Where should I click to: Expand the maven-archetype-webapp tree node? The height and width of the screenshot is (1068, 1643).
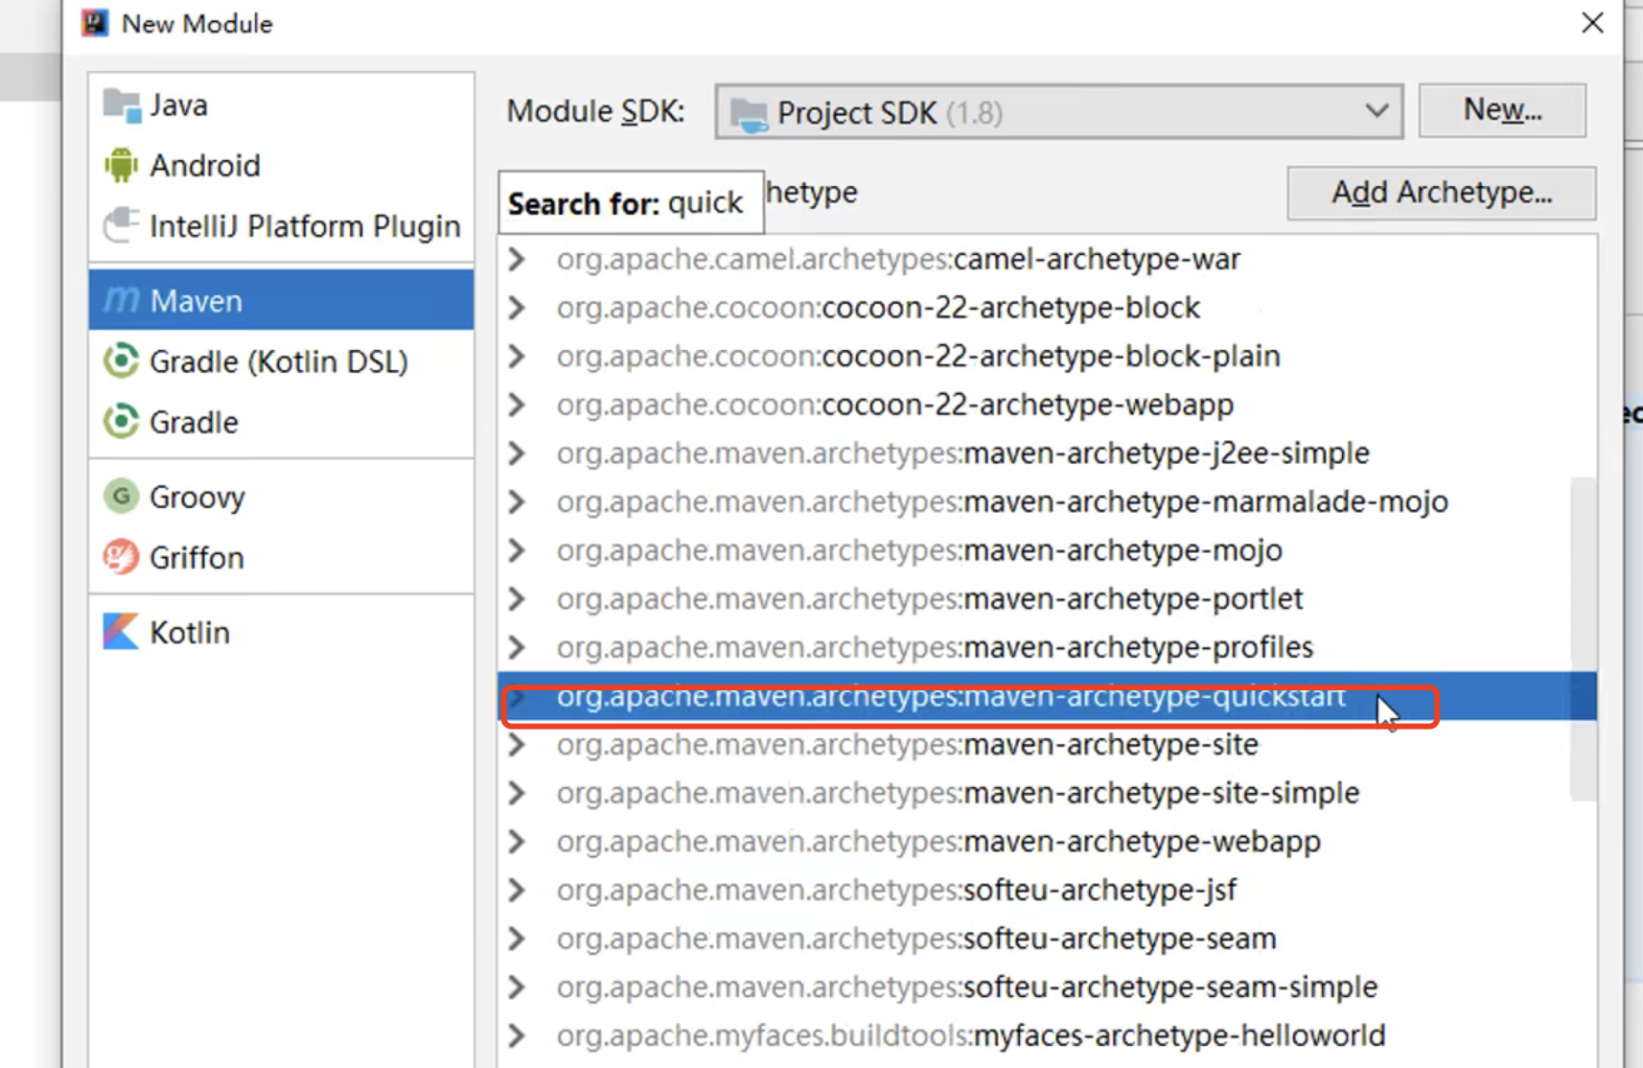517,842
